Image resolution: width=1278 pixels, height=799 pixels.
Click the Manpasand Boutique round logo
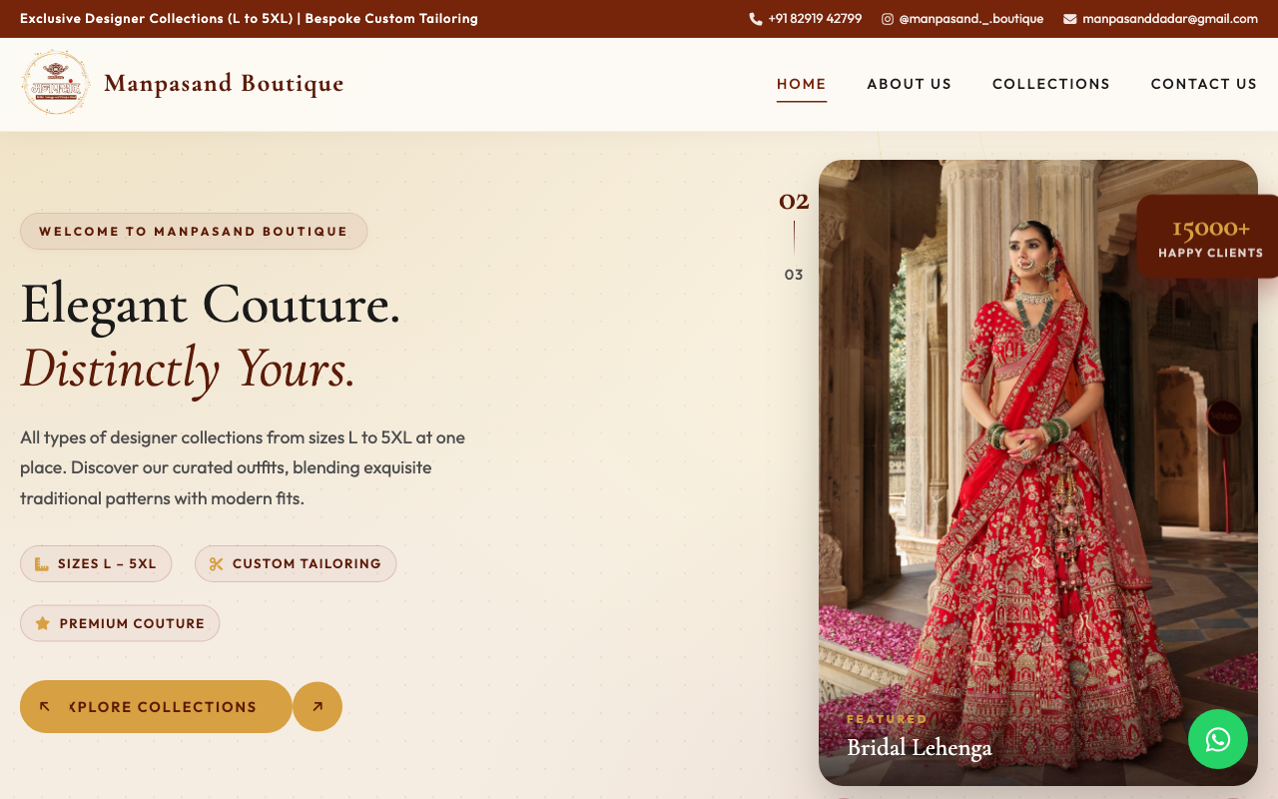coord(56,83)
